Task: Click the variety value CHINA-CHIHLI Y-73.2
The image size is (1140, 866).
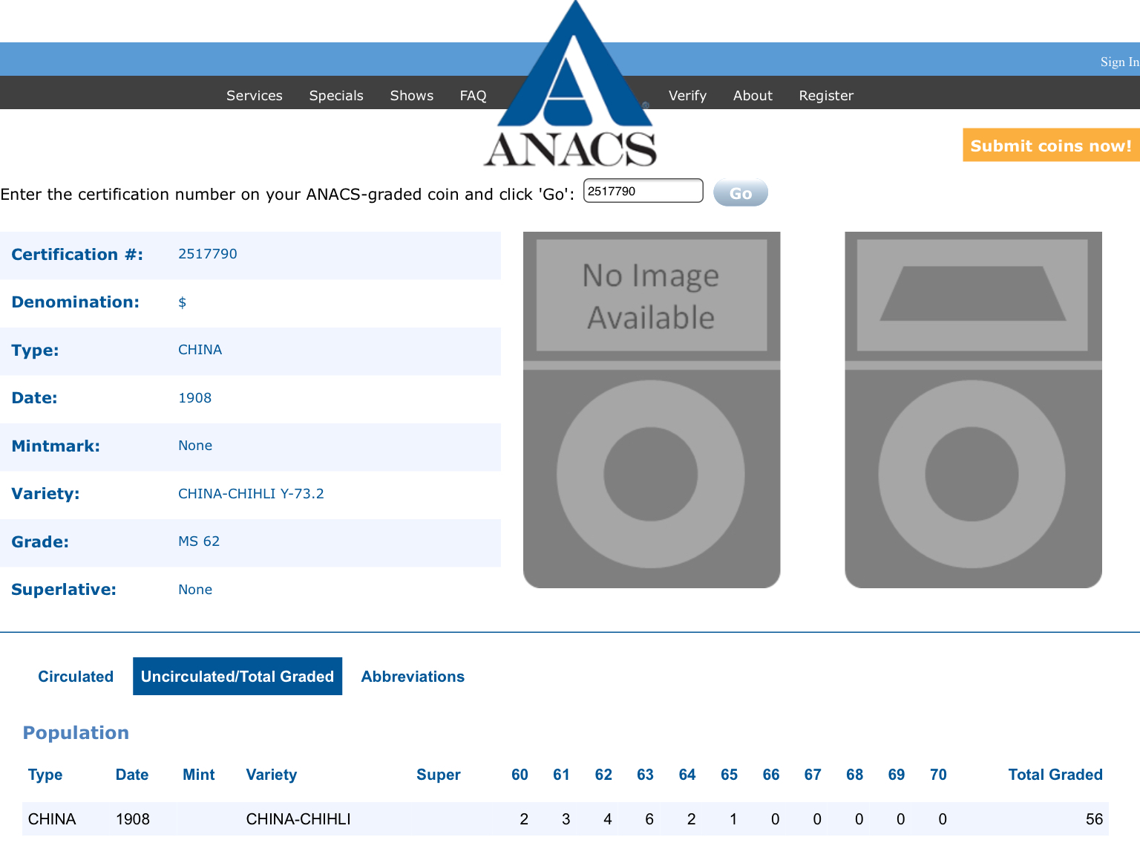Action: 251,494
